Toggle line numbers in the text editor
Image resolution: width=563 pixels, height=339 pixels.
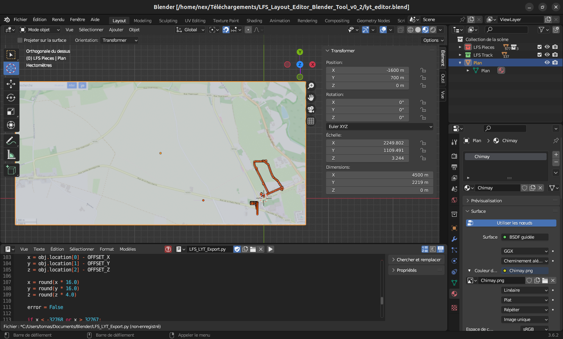pyautogui.click(x=425, y=249)
